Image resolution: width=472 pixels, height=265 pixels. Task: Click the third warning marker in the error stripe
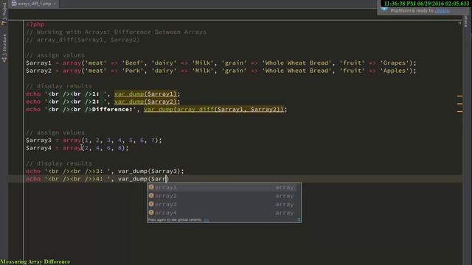(x=459, y=111)
